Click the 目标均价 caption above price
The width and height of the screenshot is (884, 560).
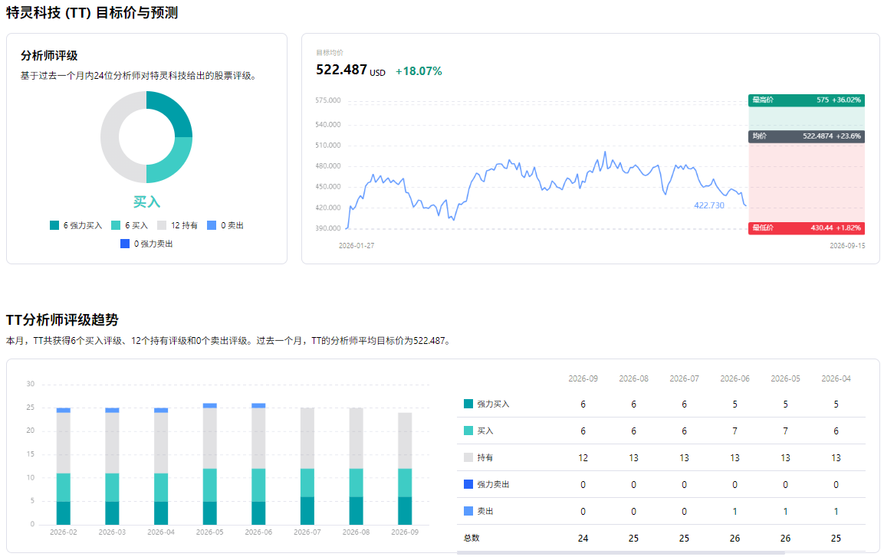(329, 53)
